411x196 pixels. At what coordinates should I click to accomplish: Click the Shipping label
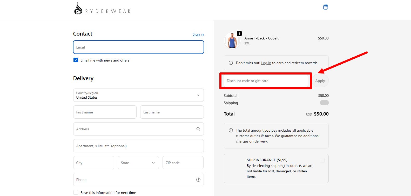[x=231, y=103]
